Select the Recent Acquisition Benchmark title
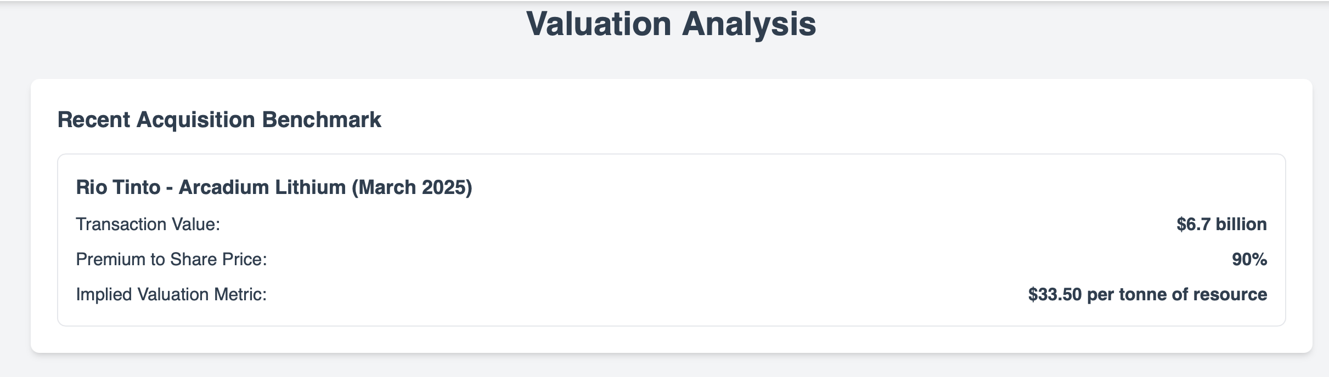The image size is (1329, 377). (x=219, y=120)
